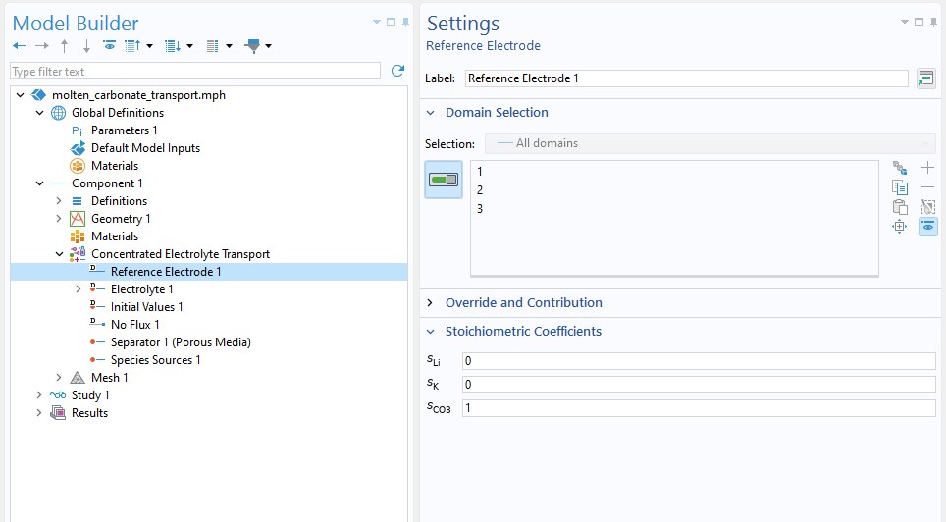The height and width of the screenshot is (522, 946).
Task: Toggle the selection visibility eye button
Action: [928, 227]
